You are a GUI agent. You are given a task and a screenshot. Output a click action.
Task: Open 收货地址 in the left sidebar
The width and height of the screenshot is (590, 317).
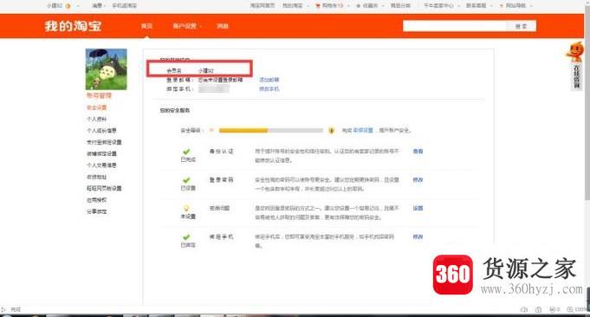click(97, 177)
